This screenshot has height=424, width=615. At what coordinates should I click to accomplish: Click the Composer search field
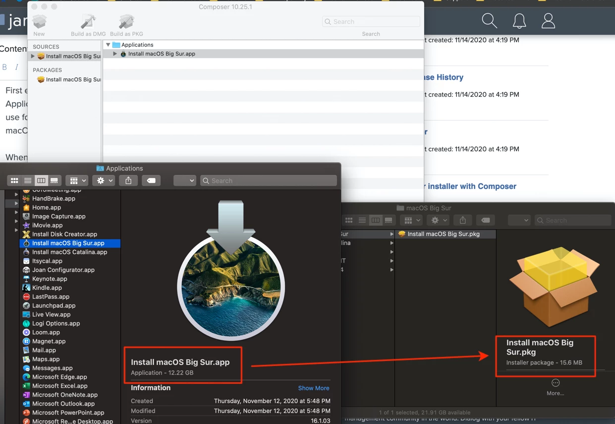point(371,22)
